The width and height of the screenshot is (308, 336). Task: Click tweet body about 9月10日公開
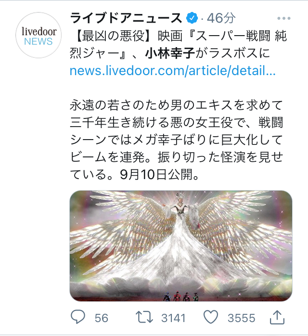click(159, 174)
